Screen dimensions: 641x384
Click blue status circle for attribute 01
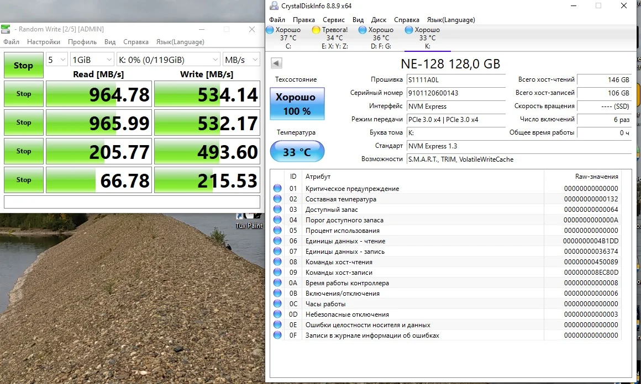277,189
